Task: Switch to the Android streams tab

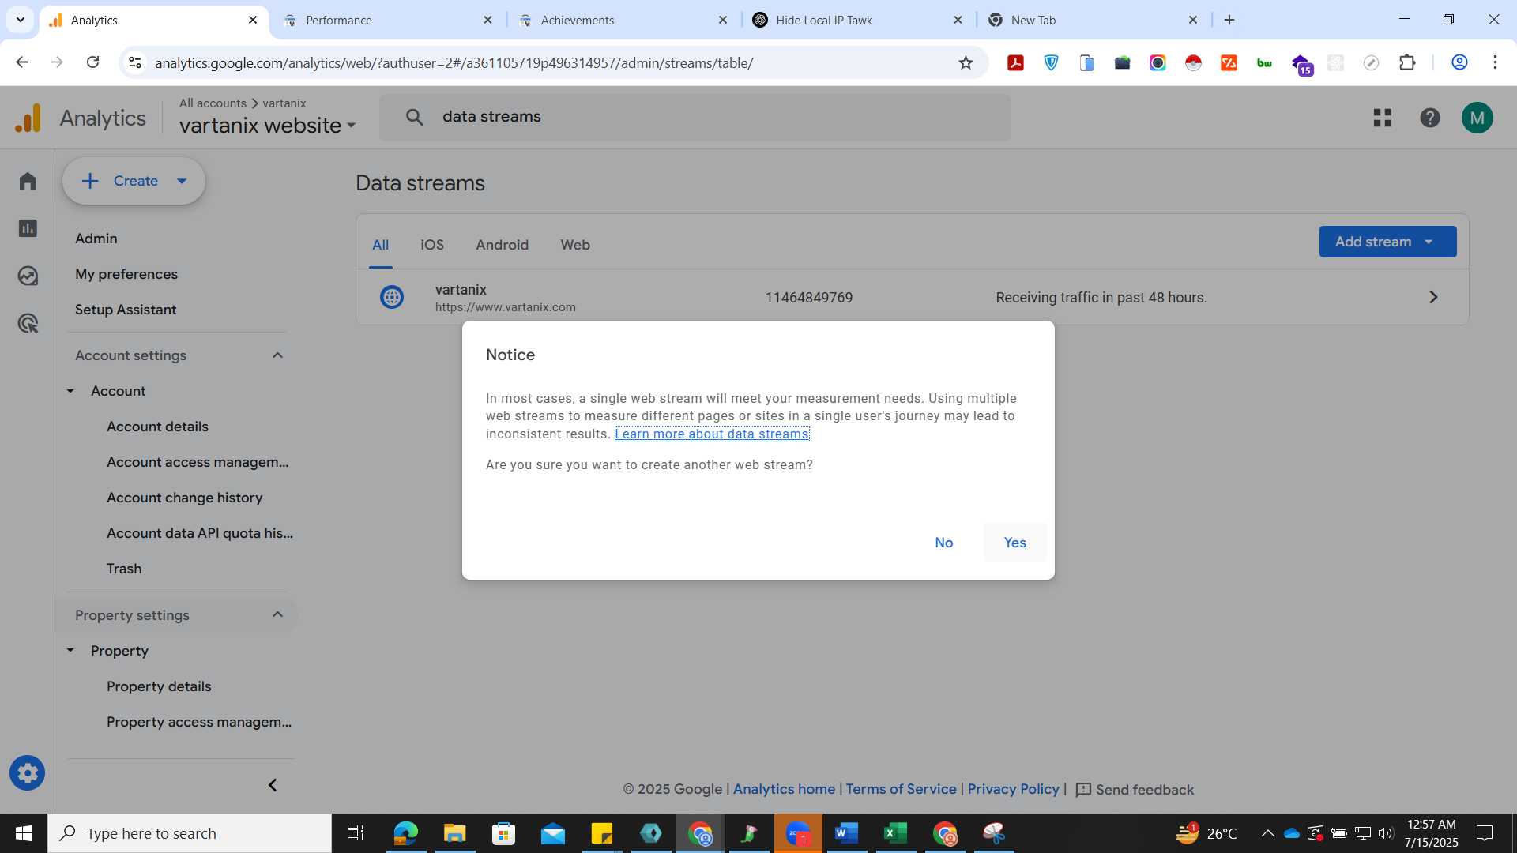Action: pyautogui.click(x=502, y=245)
